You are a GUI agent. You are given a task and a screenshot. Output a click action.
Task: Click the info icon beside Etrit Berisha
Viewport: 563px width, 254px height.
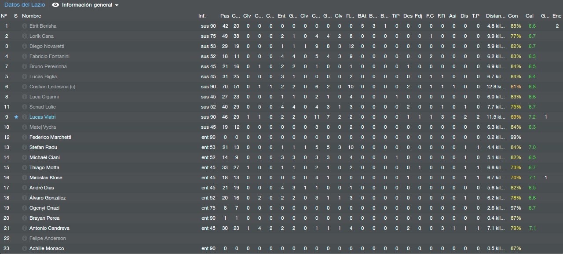[25, 26]
